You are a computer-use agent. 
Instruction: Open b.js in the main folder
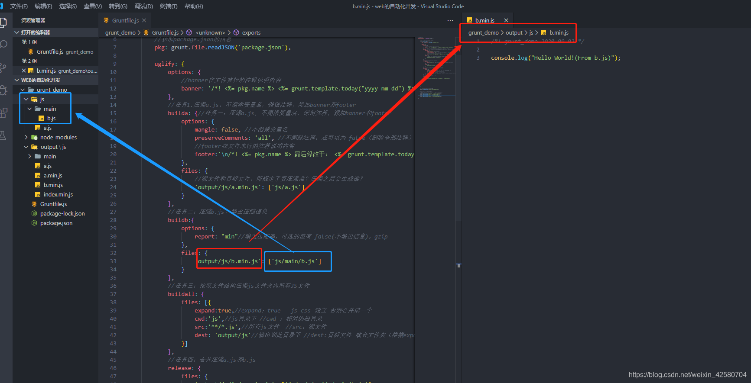51,118
